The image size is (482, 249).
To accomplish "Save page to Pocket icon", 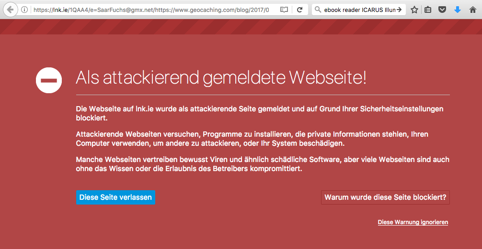I will tap(442, 10).
